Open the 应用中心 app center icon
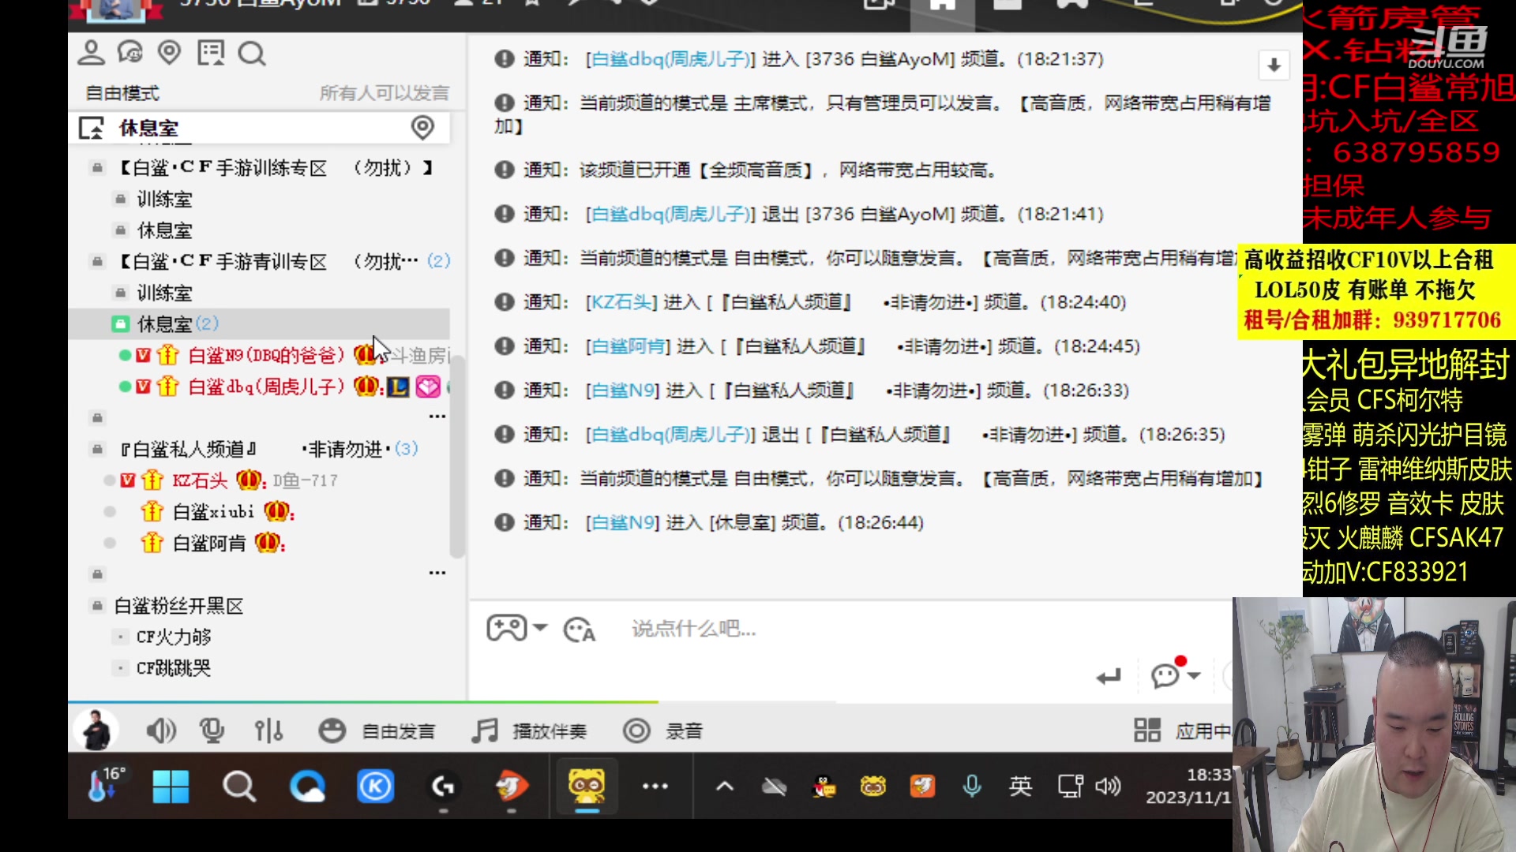The image size is (1516, 852). coord(1146,731)
